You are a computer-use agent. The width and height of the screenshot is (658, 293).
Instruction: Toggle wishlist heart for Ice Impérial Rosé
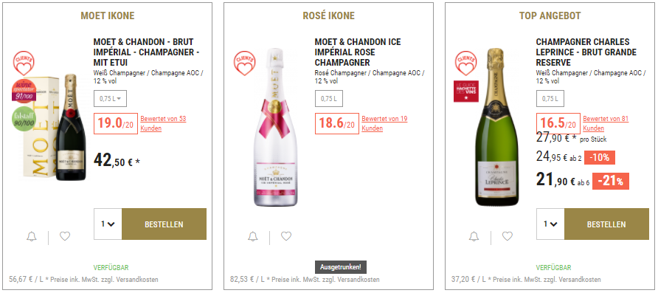[x=286, y=236]
